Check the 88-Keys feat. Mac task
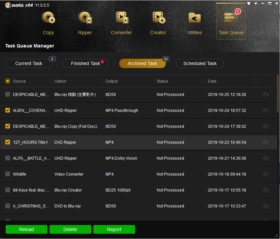Image resolution: width=280 pixels, height=239 pixels. pyautogui.click(x=8, y=190)
